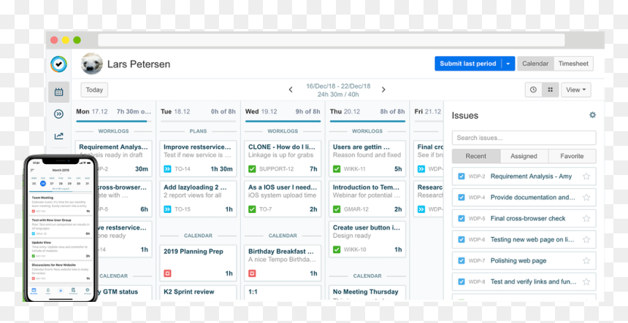Open Issues panel settings gear
The width and height of the screenshot is (628, 323).
(x=592, y=115)
